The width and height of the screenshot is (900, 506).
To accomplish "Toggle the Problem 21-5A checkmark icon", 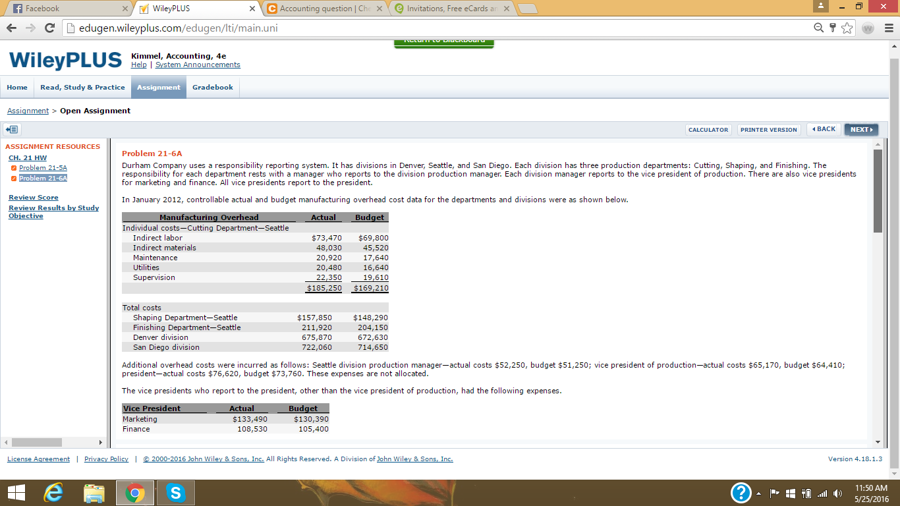I will click(x=14, y=168).
